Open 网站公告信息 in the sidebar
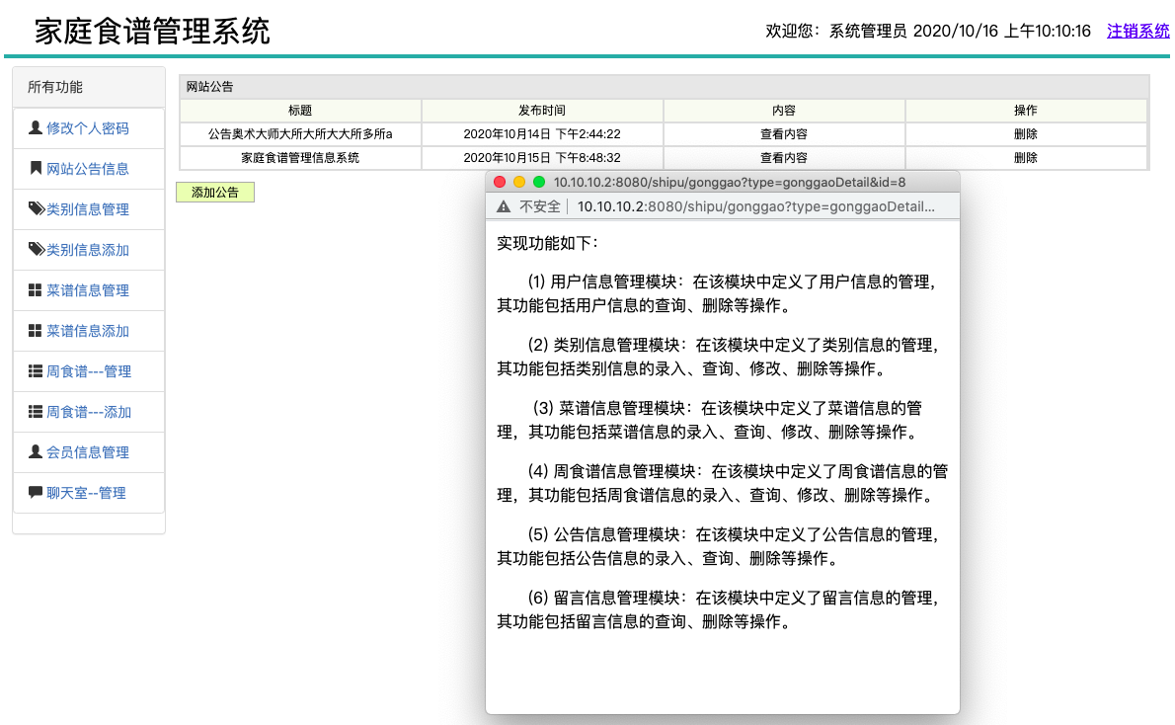Image resolution: width=1175 pixels, height=725 pixels. point(88,169)
